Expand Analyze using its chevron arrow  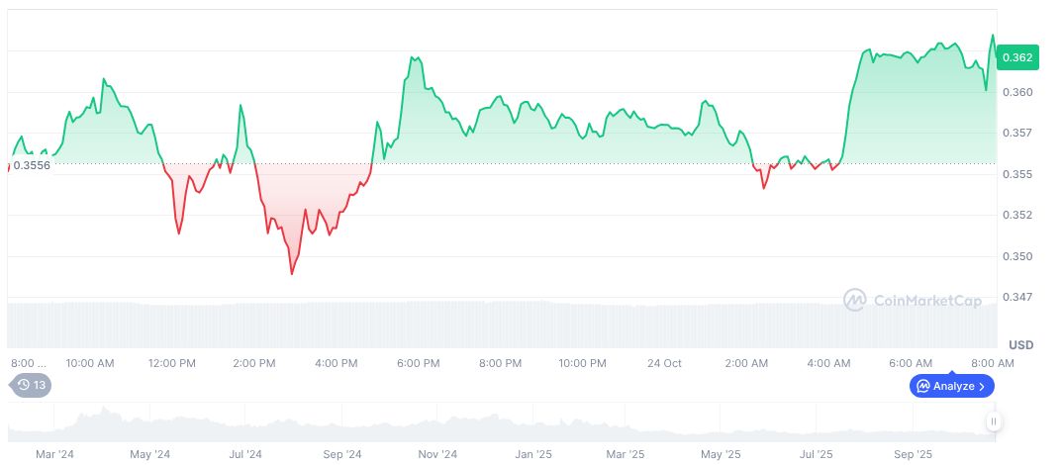click(981, 386)
